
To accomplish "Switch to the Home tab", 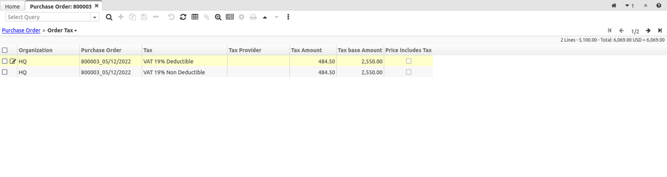I will (x=13, y=6).
